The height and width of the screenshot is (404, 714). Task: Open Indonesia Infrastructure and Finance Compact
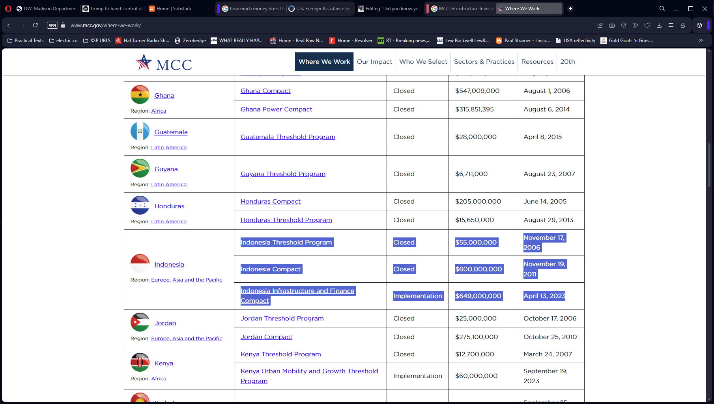[x=298, y=296]
